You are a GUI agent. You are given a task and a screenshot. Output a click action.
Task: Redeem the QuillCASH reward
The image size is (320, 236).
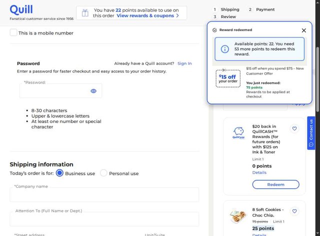(x=275, y=184)
